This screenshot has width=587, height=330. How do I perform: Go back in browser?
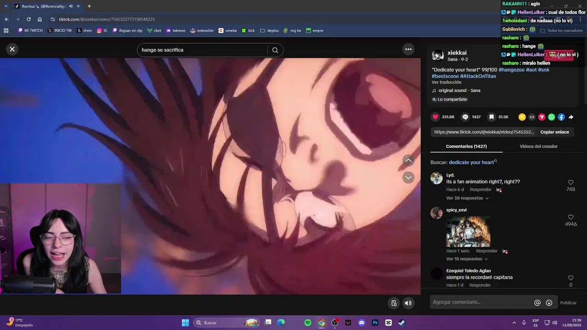click(6, 19)
